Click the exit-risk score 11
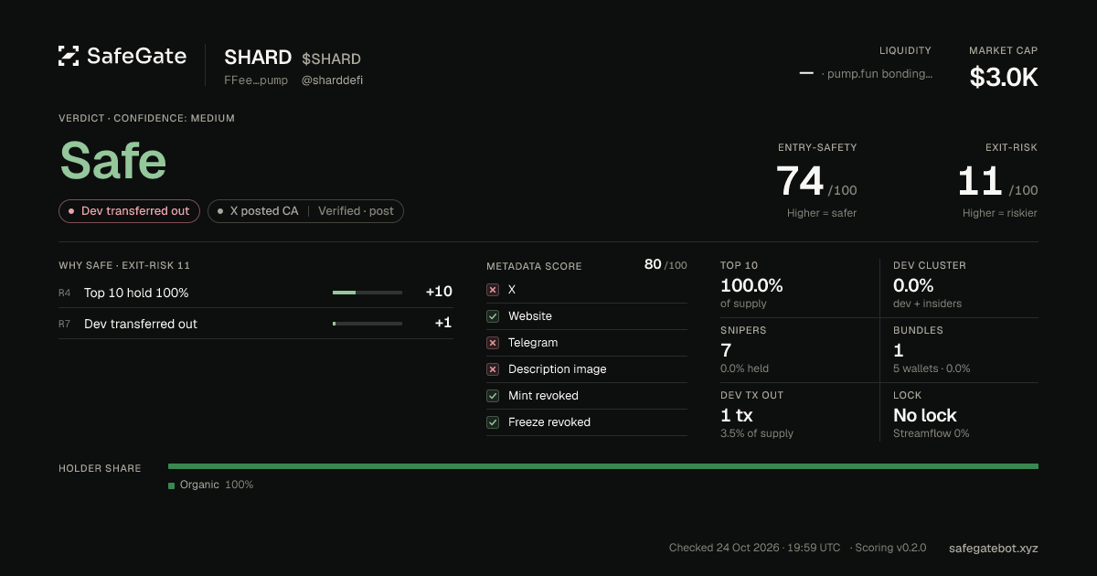The image size is (1097, 576). 980,181
